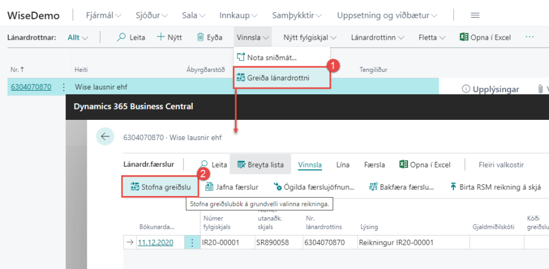Open the hamburger menu icon
The width and height of the screenshot is (549, 269).
click(x=475, y=15)
